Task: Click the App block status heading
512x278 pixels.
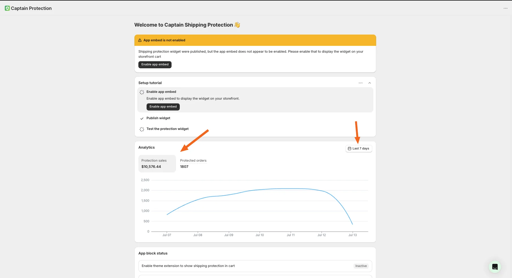Action: pyautogui.click(x=153, y=253)
